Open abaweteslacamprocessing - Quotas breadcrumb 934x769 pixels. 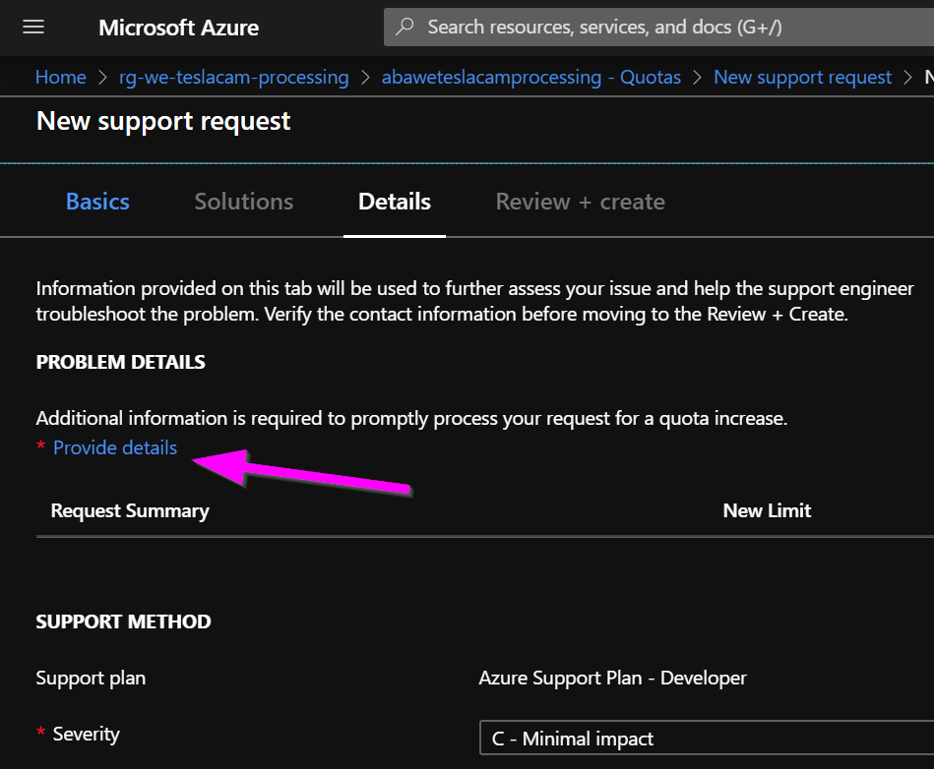click(531, 77)
